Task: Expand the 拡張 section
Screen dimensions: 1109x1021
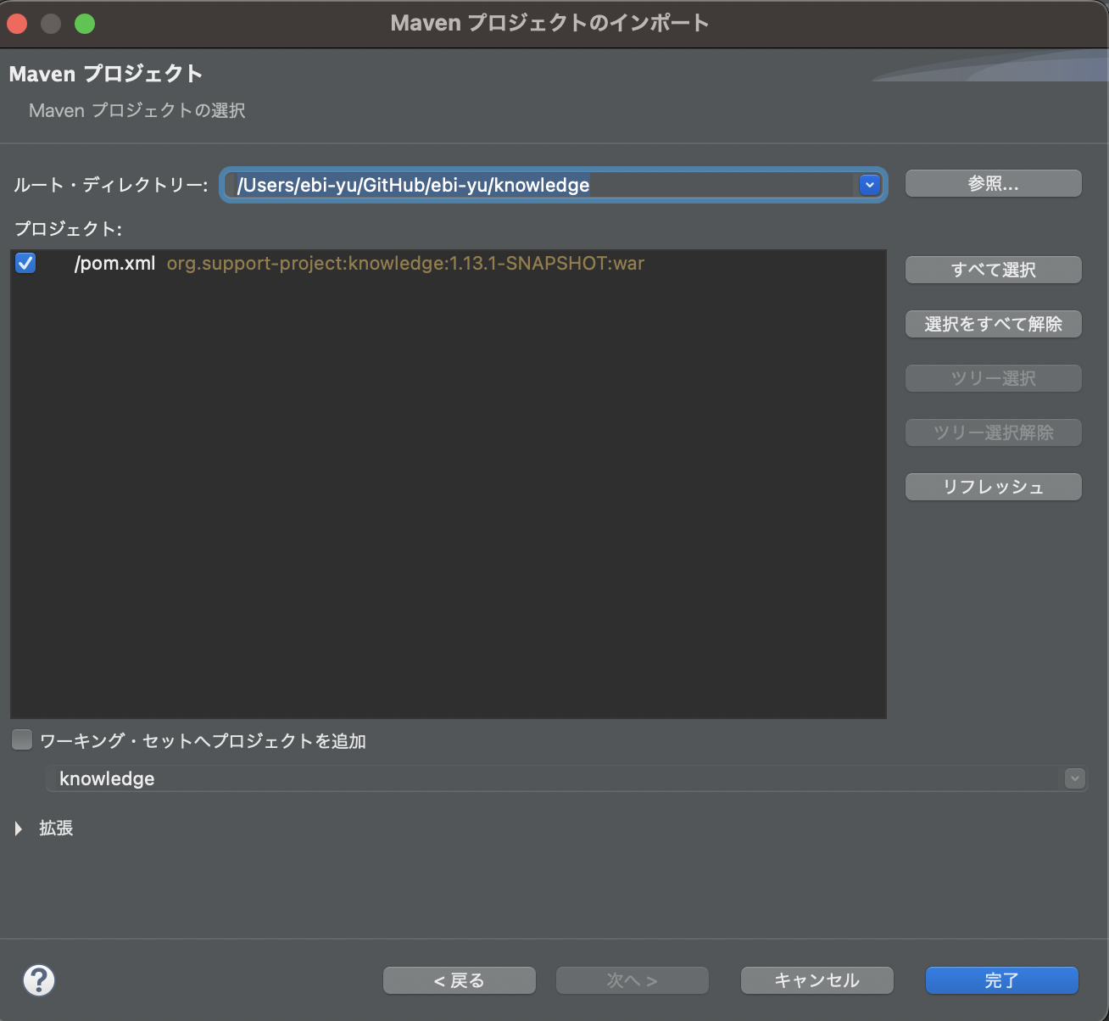Action: pos(19,829)
